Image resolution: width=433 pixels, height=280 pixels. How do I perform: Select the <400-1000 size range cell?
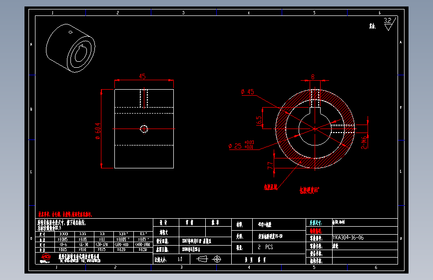coord(143,245)
